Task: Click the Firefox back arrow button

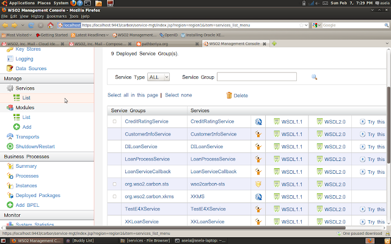Action: click(5, 25)
